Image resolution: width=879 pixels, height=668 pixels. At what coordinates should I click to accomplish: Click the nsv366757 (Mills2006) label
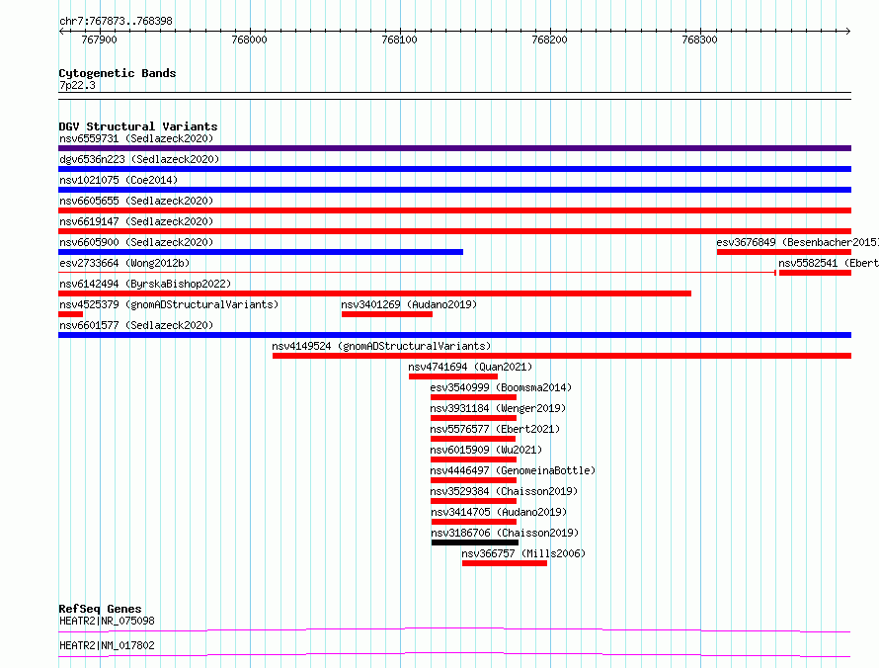pyautogui.click(x=523, y=553)
